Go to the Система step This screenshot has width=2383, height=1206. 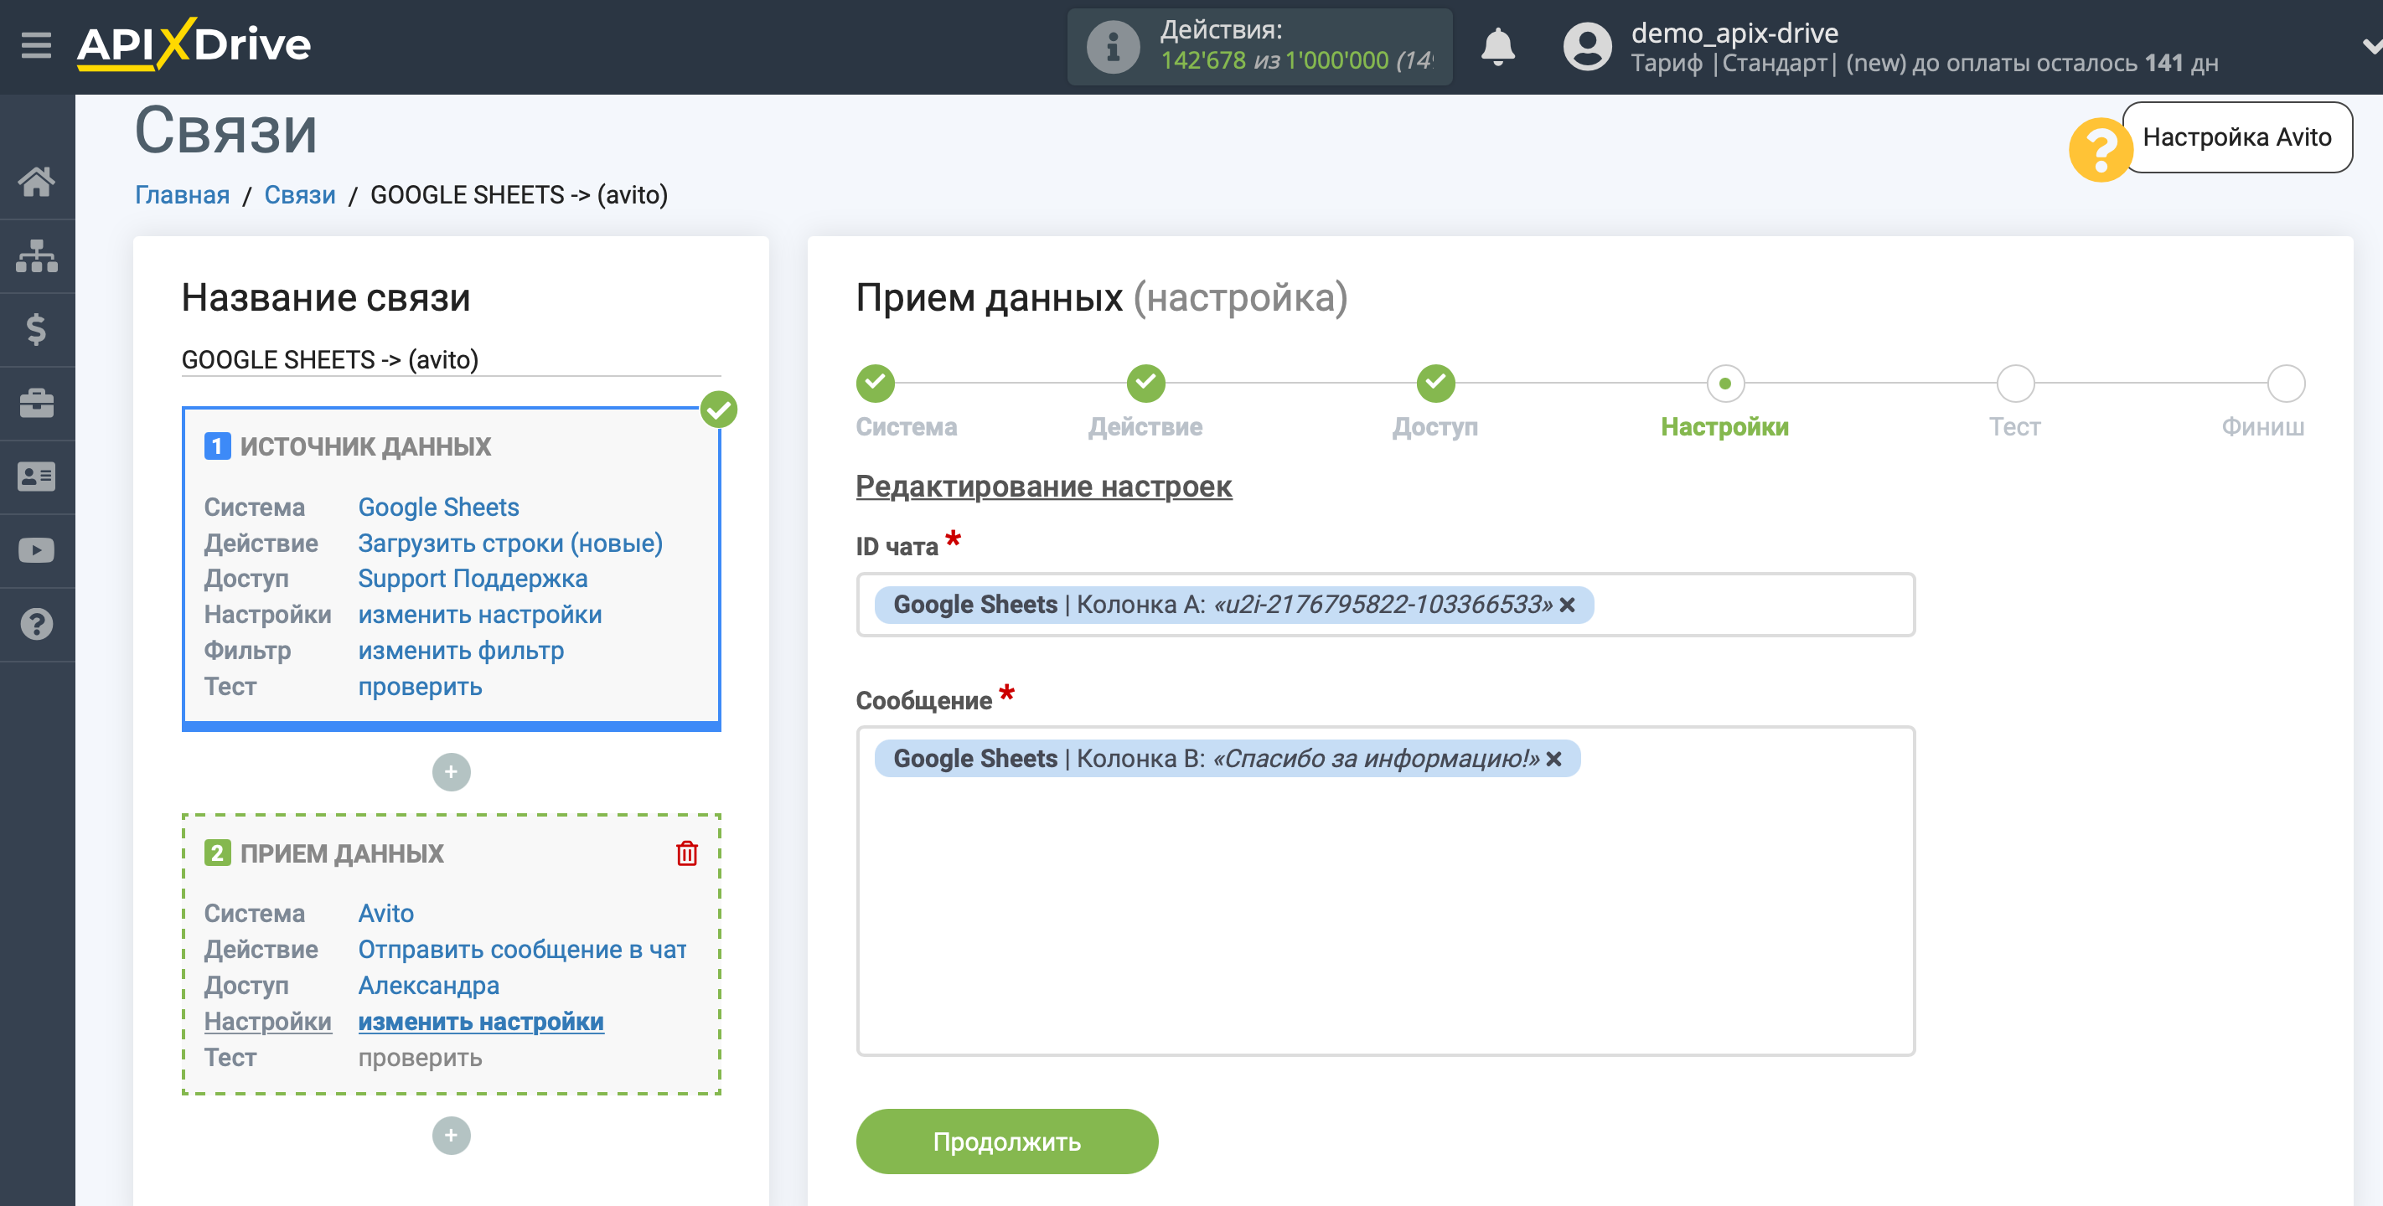click(x=875, y=383)
